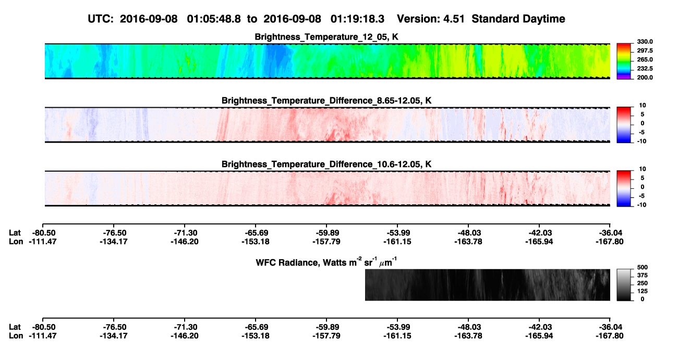The image size is (678, 347).
Task: Click the 8.65-12.05 difference red-blue color bar
Action: 624,124
